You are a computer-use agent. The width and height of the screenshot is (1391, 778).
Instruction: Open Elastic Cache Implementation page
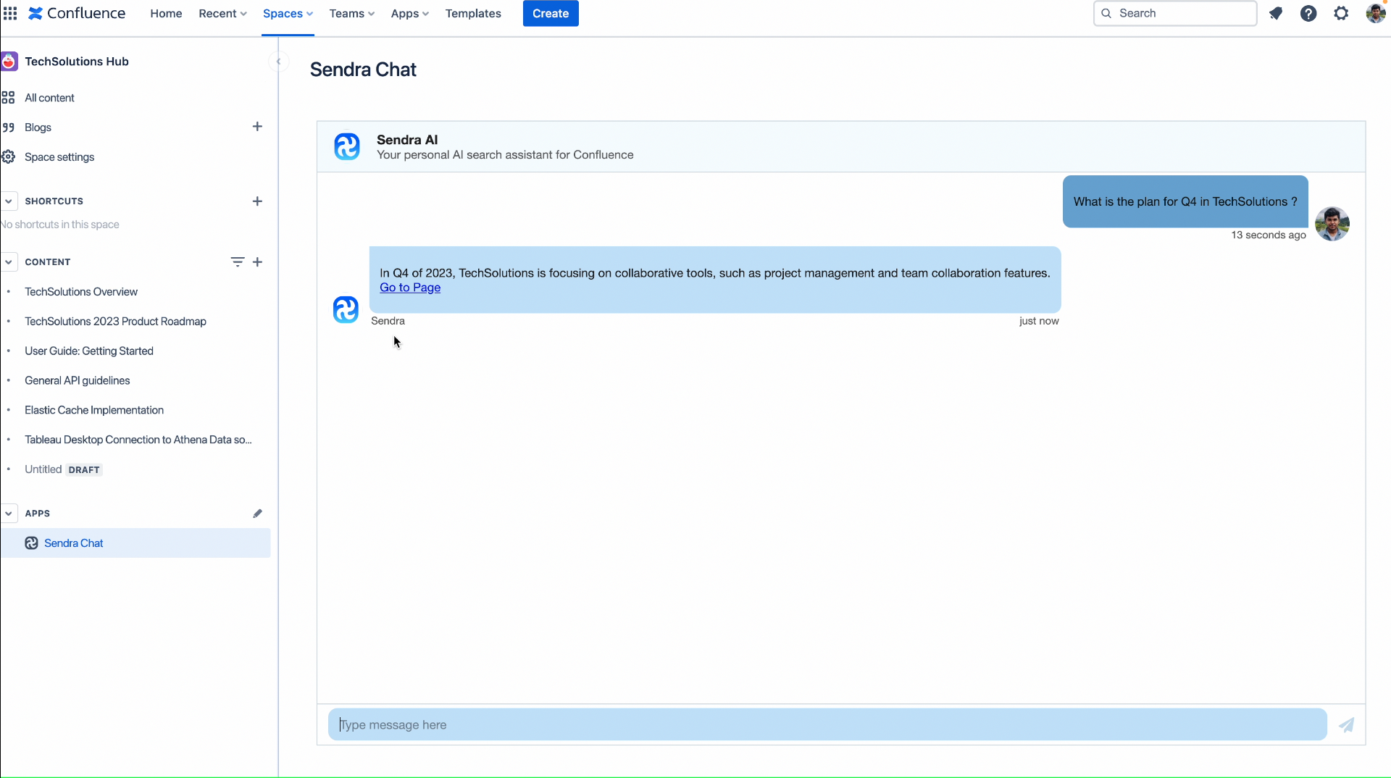tap(94, 410)
